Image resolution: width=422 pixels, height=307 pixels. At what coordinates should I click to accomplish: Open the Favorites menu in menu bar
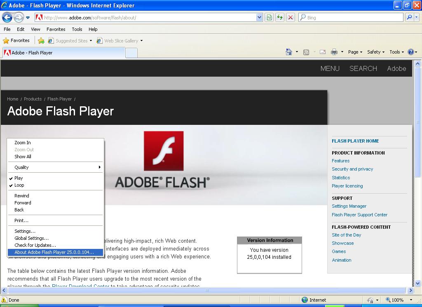56,29
